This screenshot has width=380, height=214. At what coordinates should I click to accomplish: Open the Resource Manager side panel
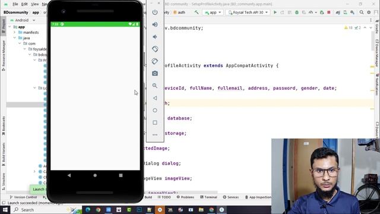pos(4,55)
